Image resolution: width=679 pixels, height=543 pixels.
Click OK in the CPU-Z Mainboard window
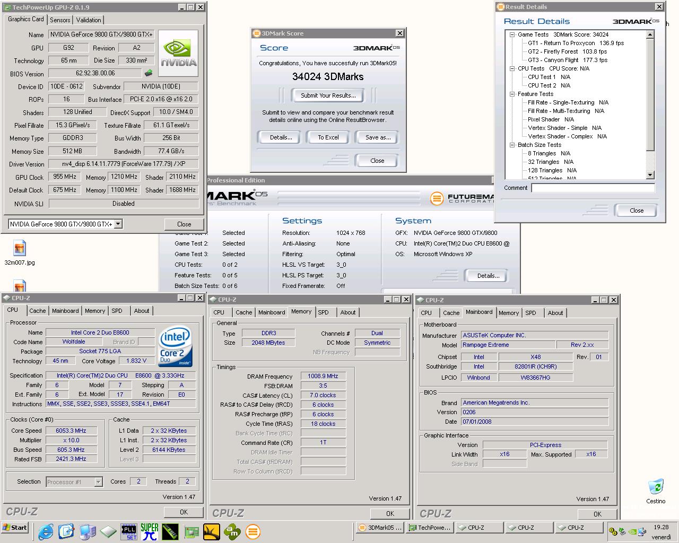coord(597,514)
